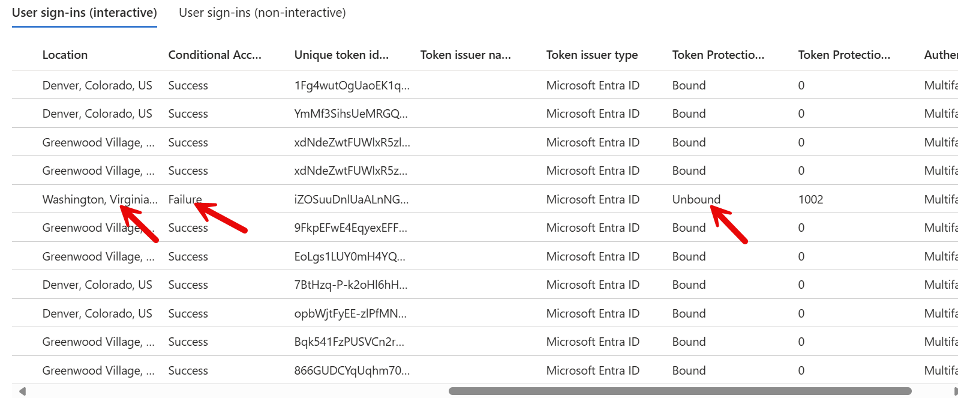Click the Unbound token protection cell
The height and width of the screenshot is (413, 958).
tap(696, 199)
